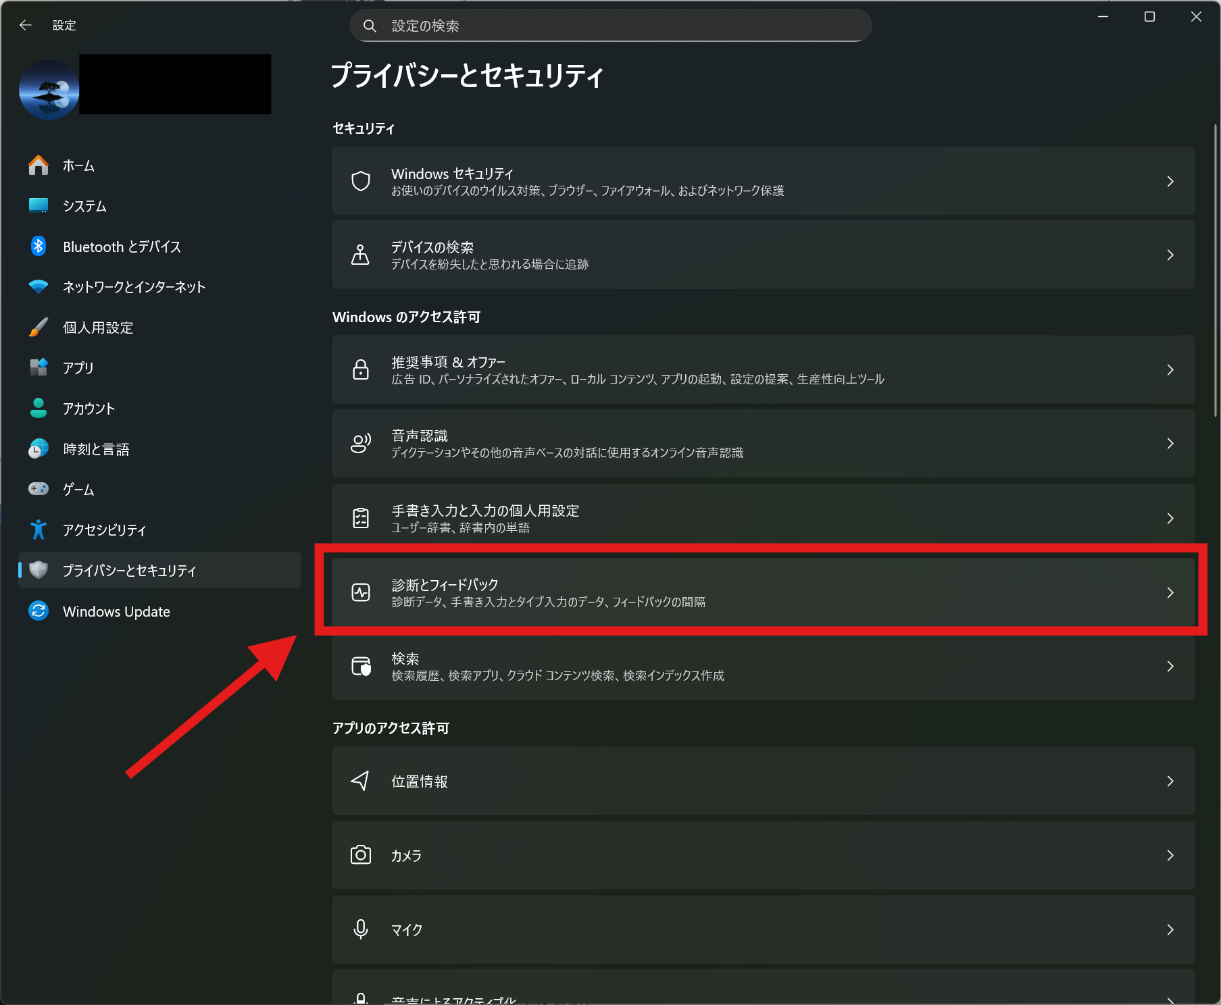The height and width of the screenshot is (1005, 1221).
Task: Go to Bluetooth とデバイス settings
Action: click(x=159, y=247)
